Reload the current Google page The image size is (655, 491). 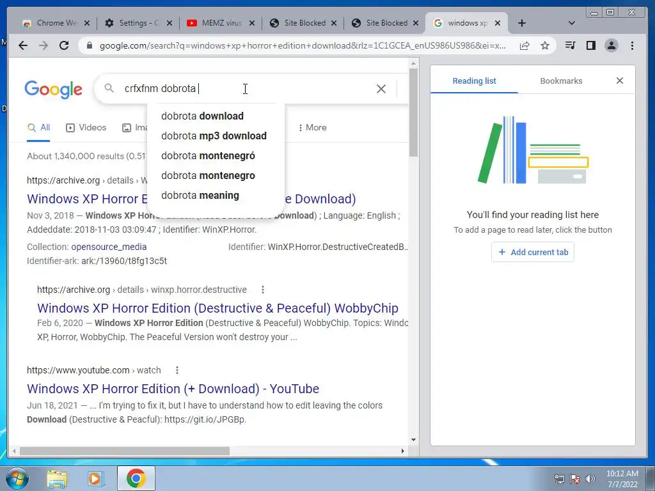coord(64,45)
